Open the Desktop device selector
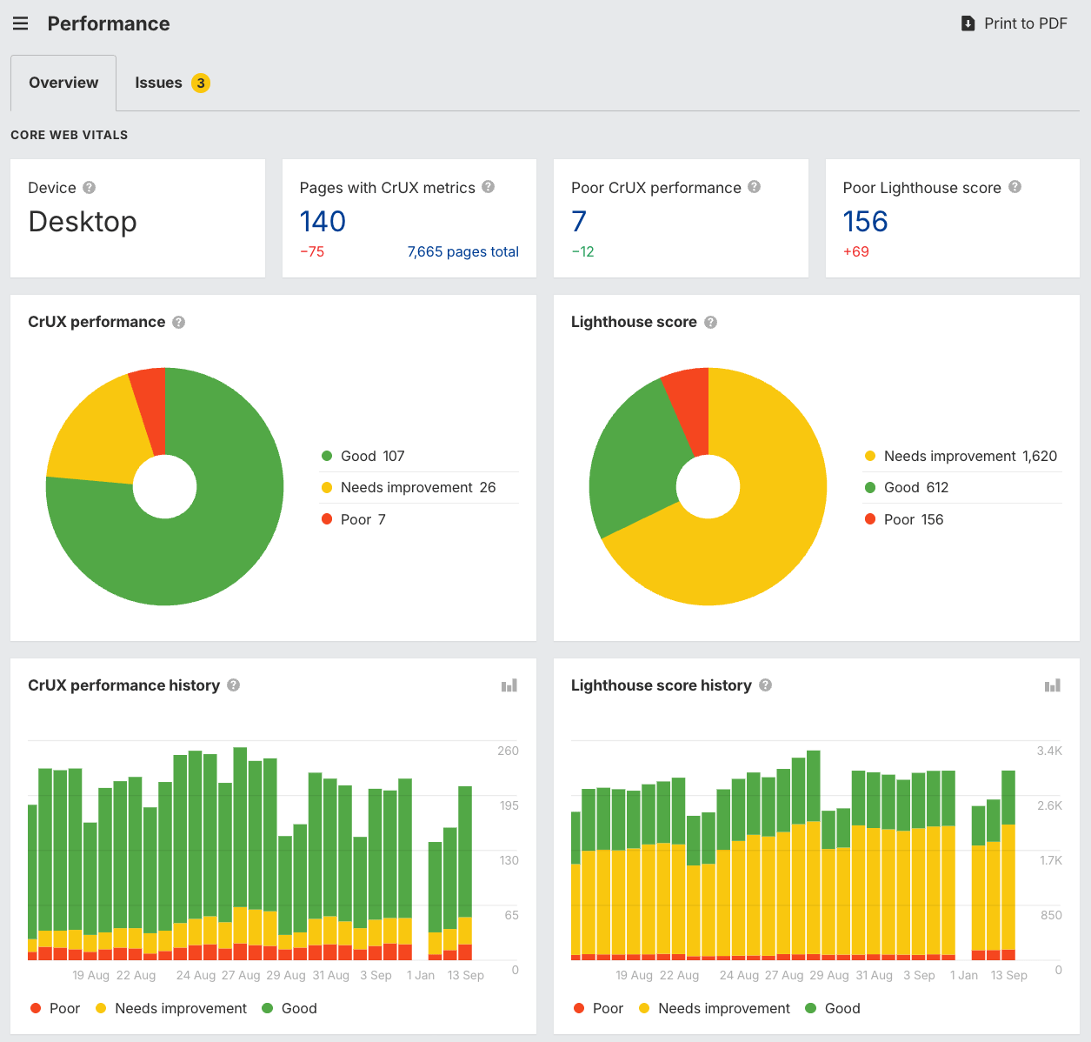1091x1042 pixels. (83, 222)
